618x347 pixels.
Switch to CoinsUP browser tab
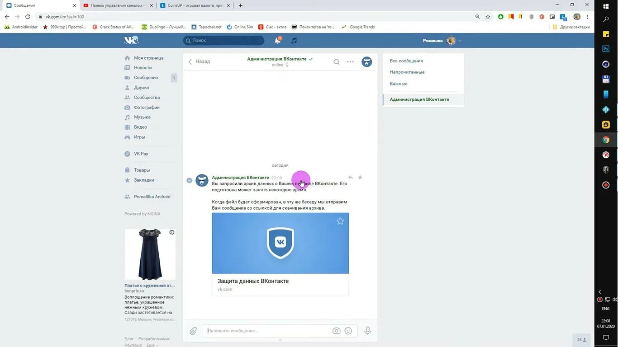tap(196, 5)
